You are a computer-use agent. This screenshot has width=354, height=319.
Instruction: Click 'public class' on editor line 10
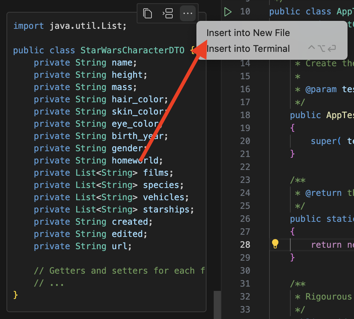coord(300,12)
